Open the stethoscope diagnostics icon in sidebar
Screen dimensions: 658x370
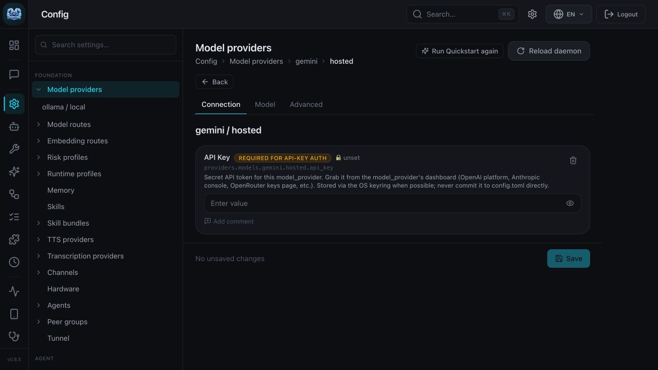tap(14, 337)
